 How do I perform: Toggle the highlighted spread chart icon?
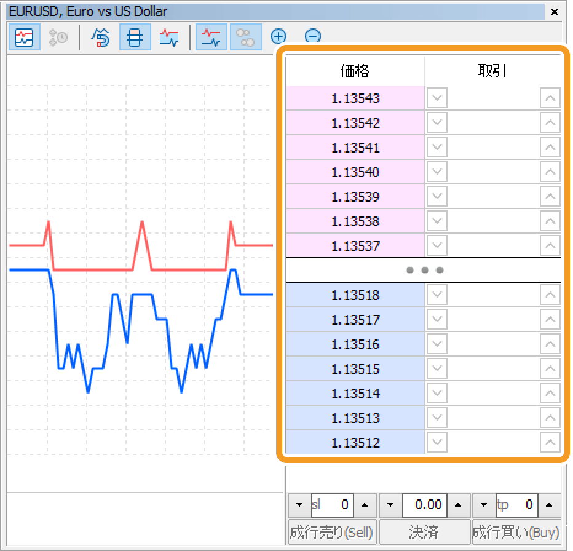211,38
